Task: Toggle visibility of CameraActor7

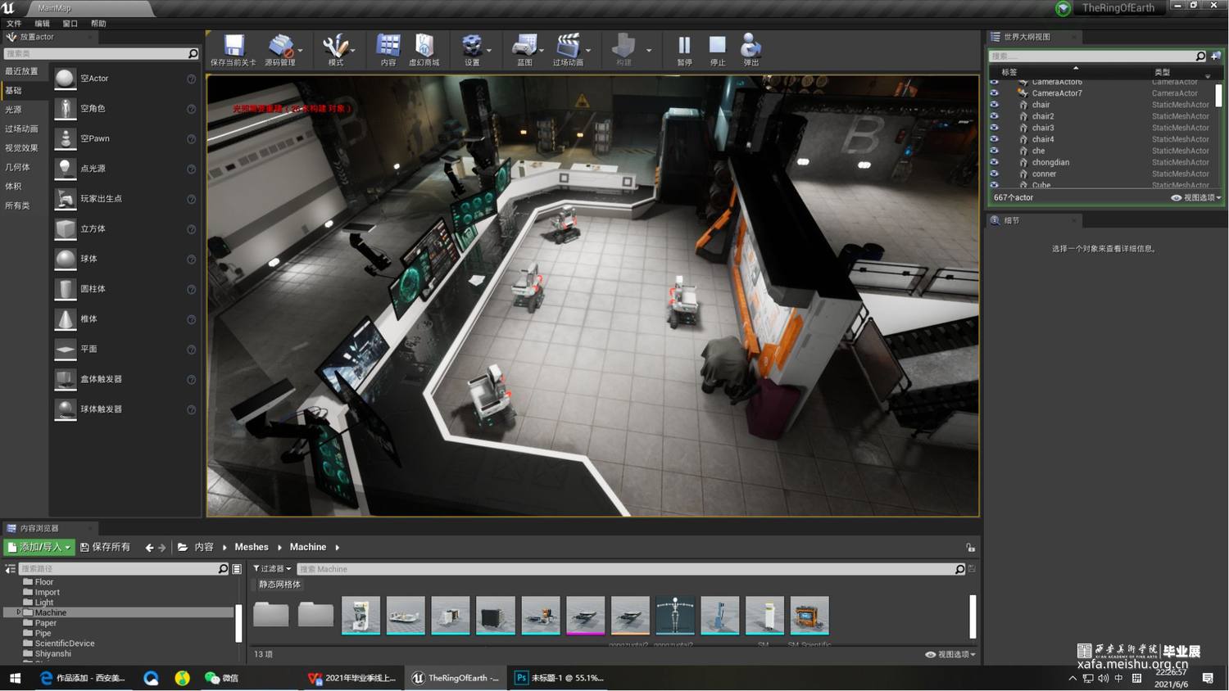Action: click(995, 93)
